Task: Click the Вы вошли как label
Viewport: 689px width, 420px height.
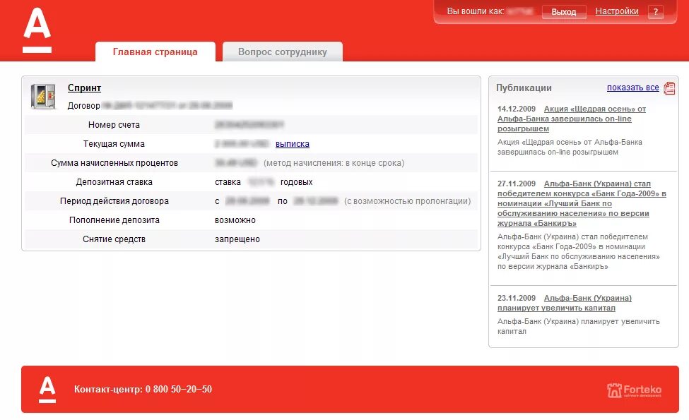Action: coord(476,11)
